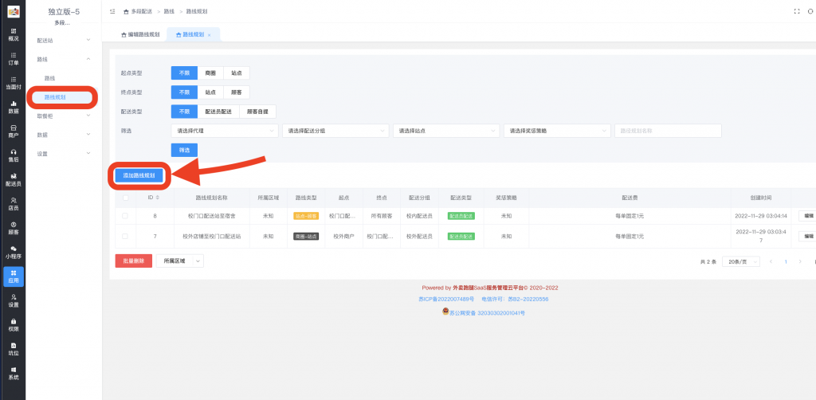Expand the 数据 section in secondary menu
The image size is (816, 400).
tap(64, 135)
